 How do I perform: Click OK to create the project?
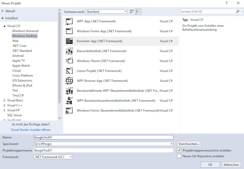210,165
